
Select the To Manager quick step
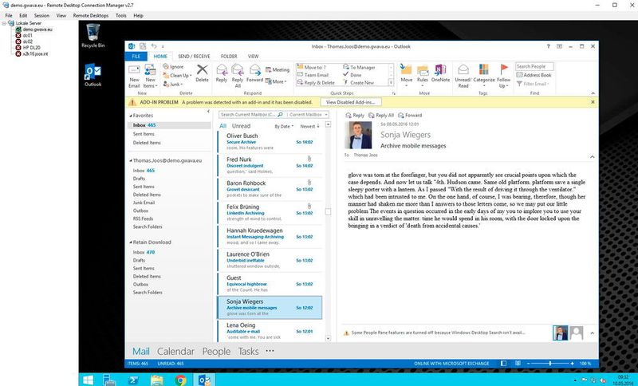[359, 67]
